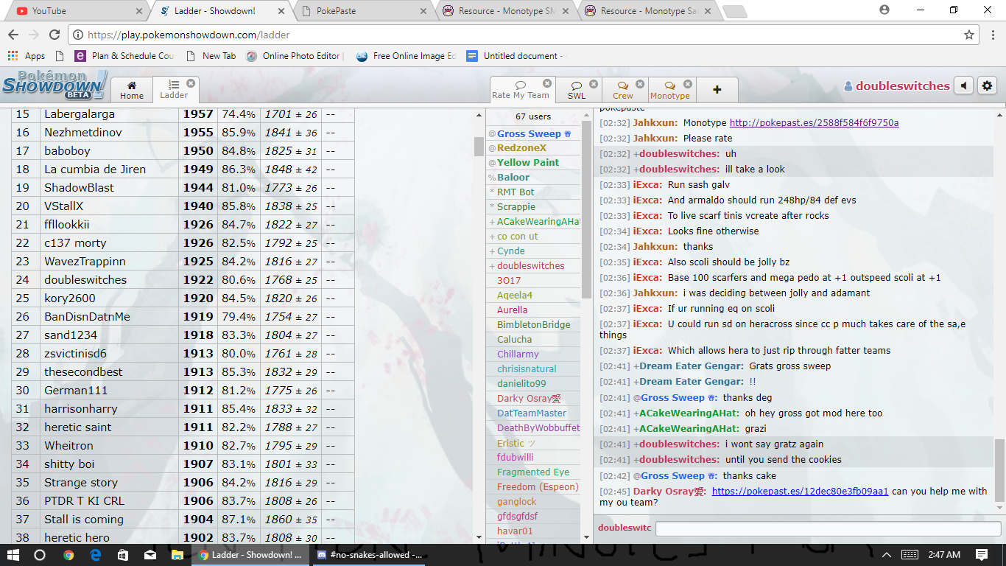Screen dimensions: 1006x566
Task: Open Mail app from taskbar
Action: point(150,555)
